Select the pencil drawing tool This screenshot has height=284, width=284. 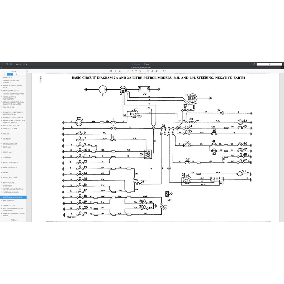[x=128, y=71]
